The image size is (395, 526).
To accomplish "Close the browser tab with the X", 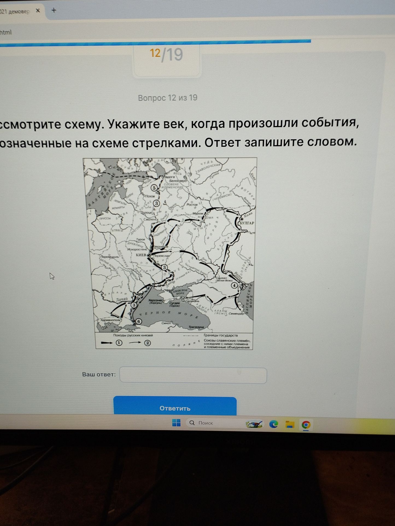I will 38,11.
